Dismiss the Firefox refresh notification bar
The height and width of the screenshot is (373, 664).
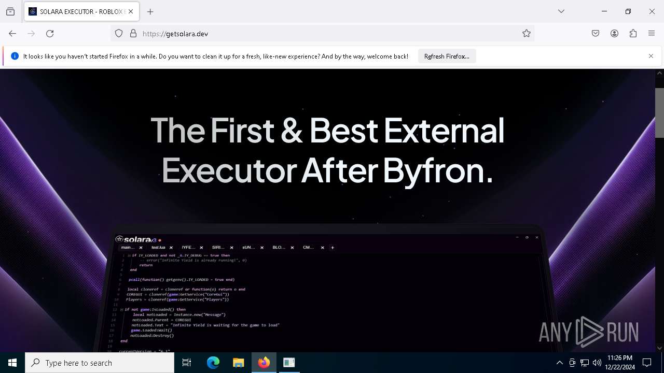[x=651, y=56]
